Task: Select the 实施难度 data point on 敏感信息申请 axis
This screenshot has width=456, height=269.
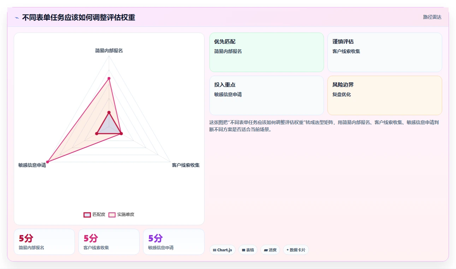Action: [x=47, y=162]
